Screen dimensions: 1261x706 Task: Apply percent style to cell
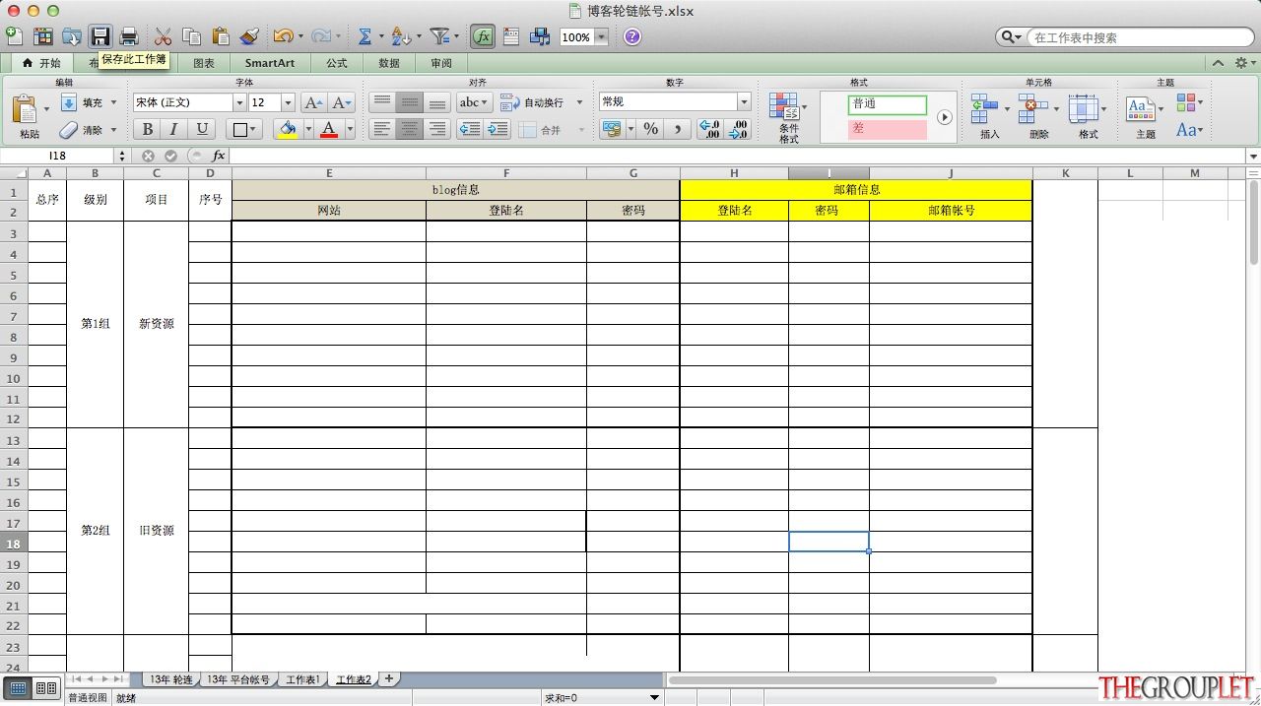click(x=650, y=129)
